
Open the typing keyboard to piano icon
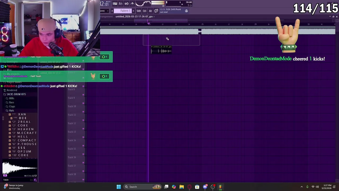[x=115, y=3]
